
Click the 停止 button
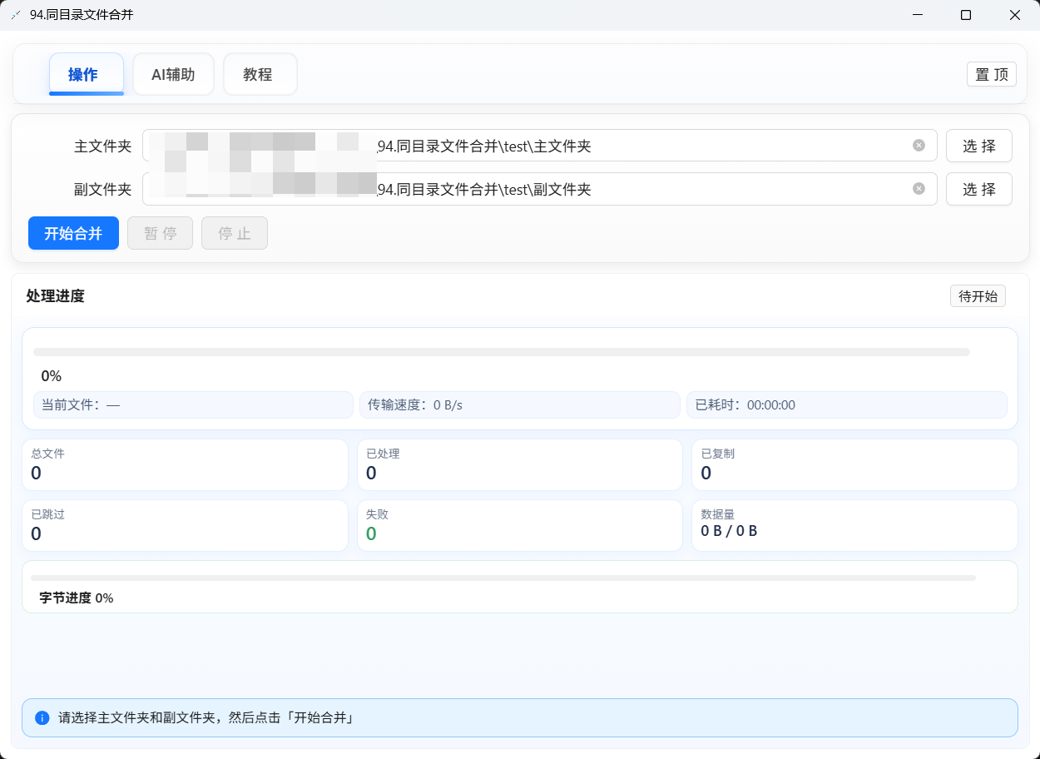pyautogui.click(x=234, y=234)
